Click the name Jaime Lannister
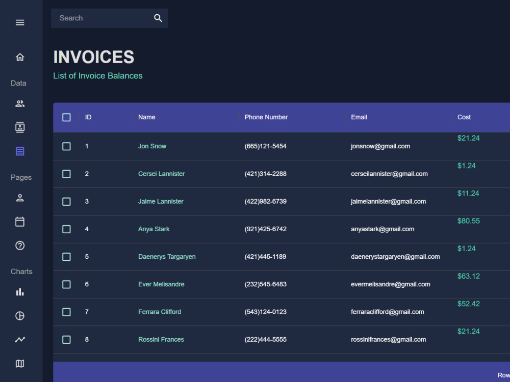Screen dimensions: 510x382 [161, 201]
